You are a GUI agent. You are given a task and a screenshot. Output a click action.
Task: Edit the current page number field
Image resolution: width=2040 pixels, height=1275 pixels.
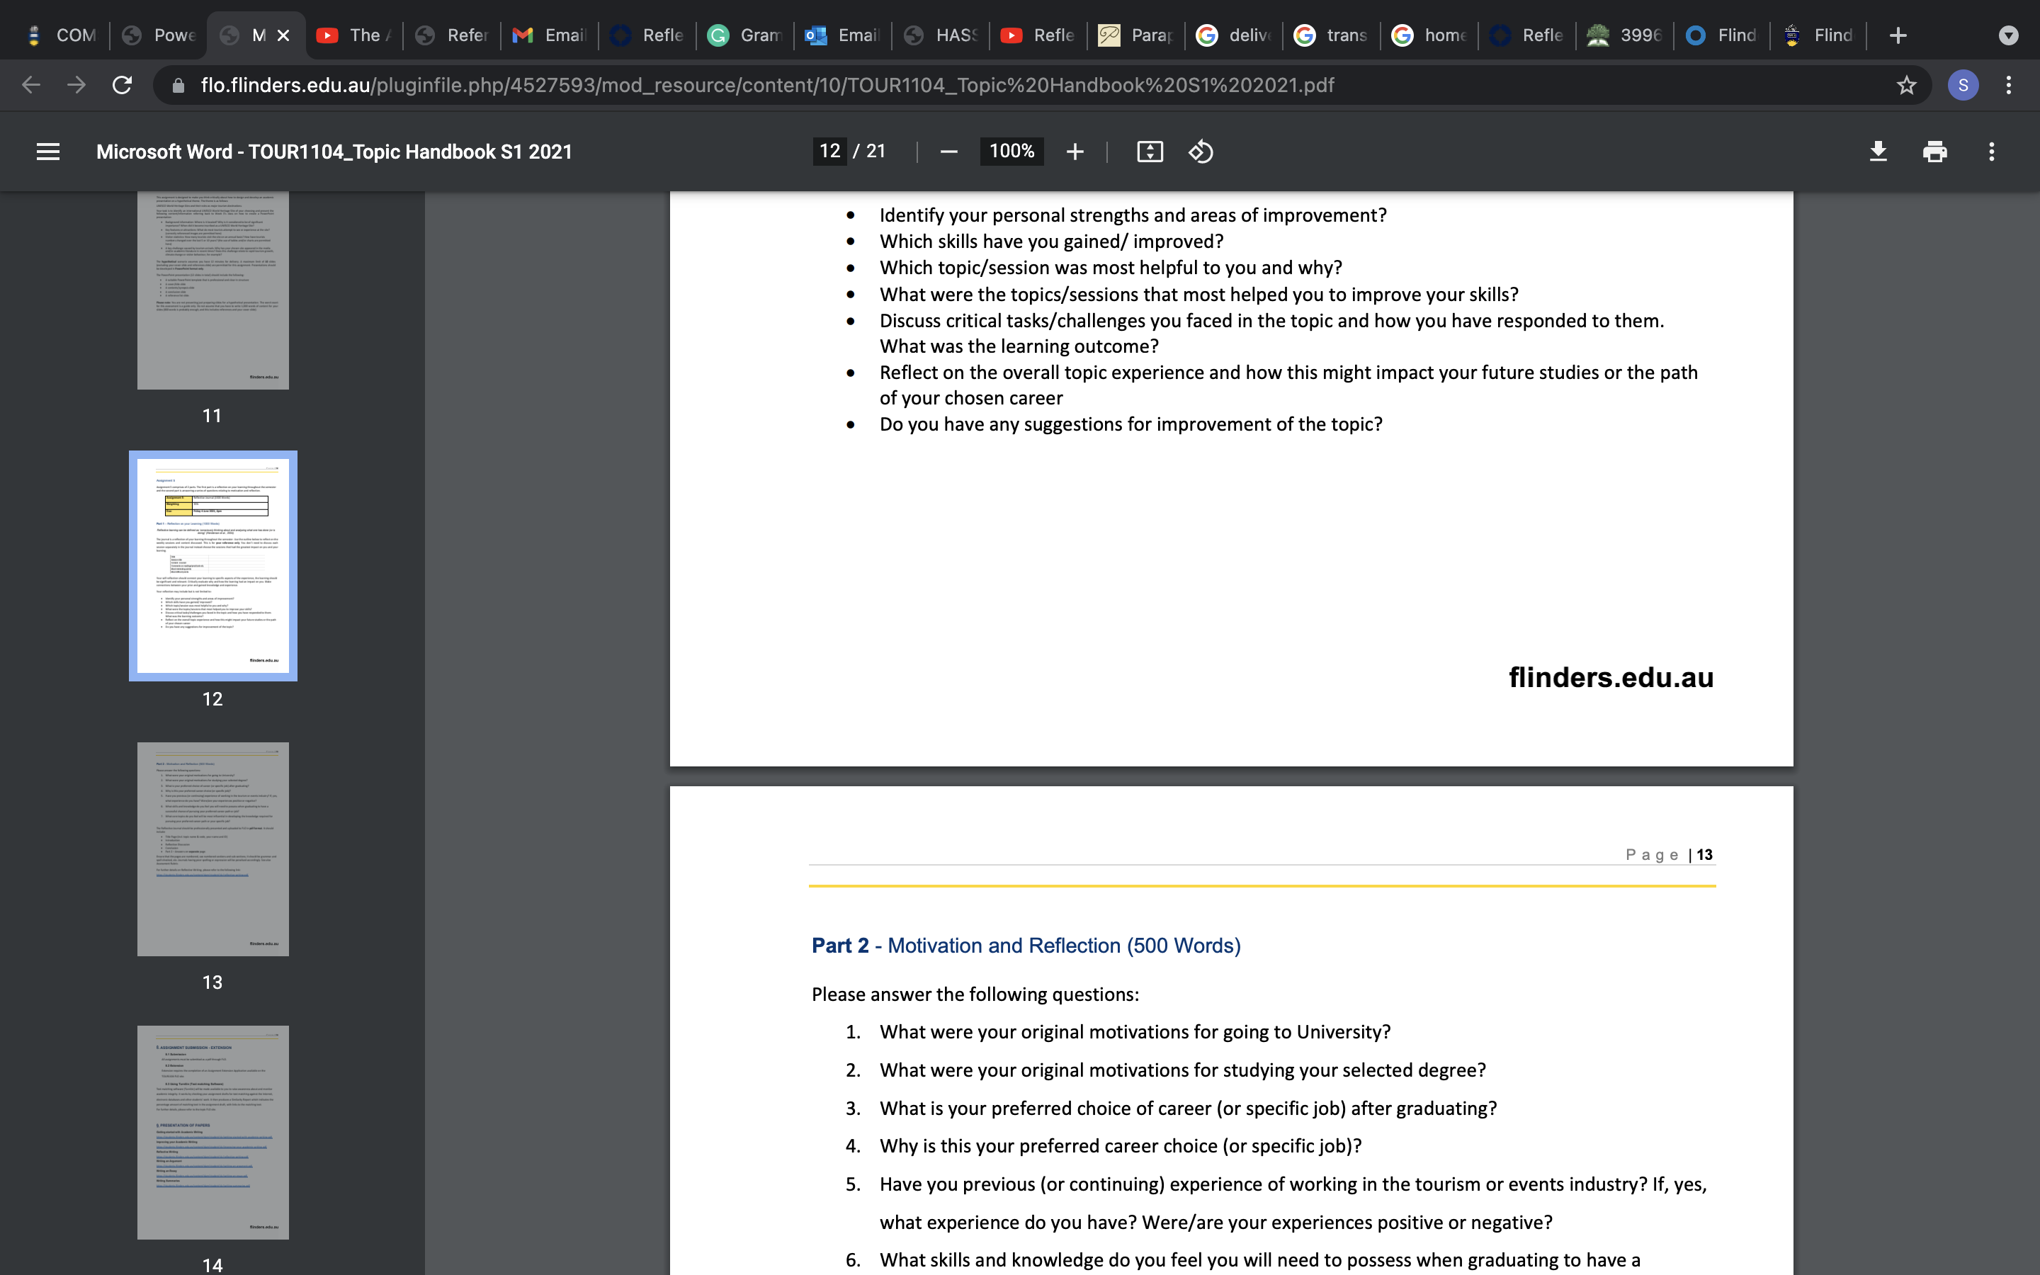click(x=829, y=152)
